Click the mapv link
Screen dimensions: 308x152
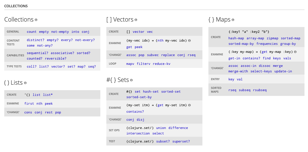coord(130,64)
